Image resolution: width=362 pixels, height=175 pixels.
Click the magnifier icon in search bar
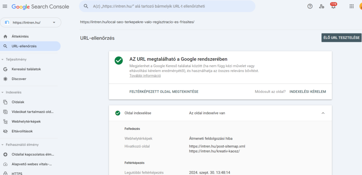[86, 6]
